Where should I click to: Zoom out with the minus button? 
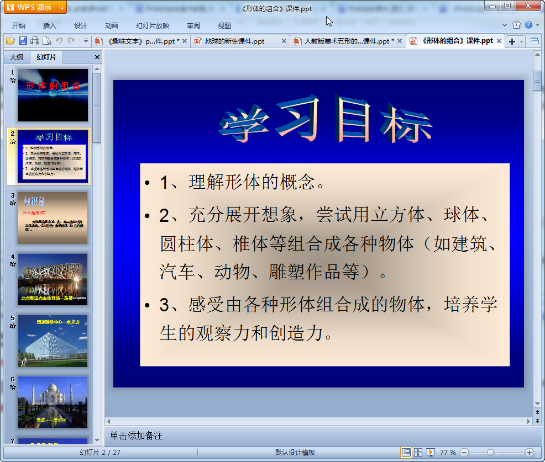tap(464, 452)
